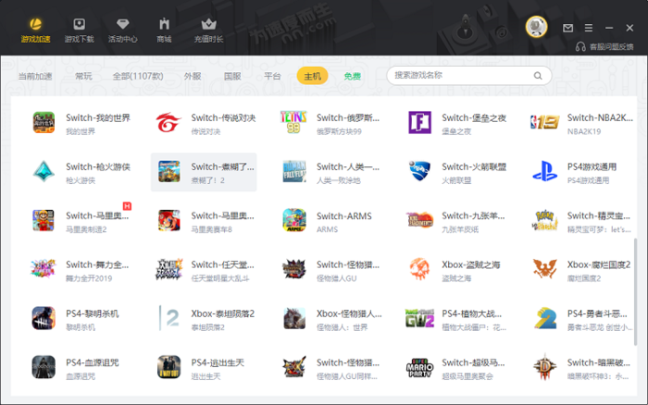
Task: Select Switch-我的世界 Minecraft game tile
Action: click(83, 123)
